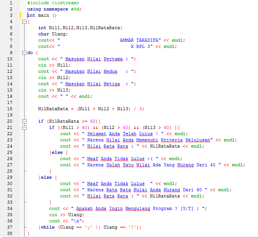
Task: Click 'Maaf Anda Tidak Lulus :(' string
Action: pos(120,159)
